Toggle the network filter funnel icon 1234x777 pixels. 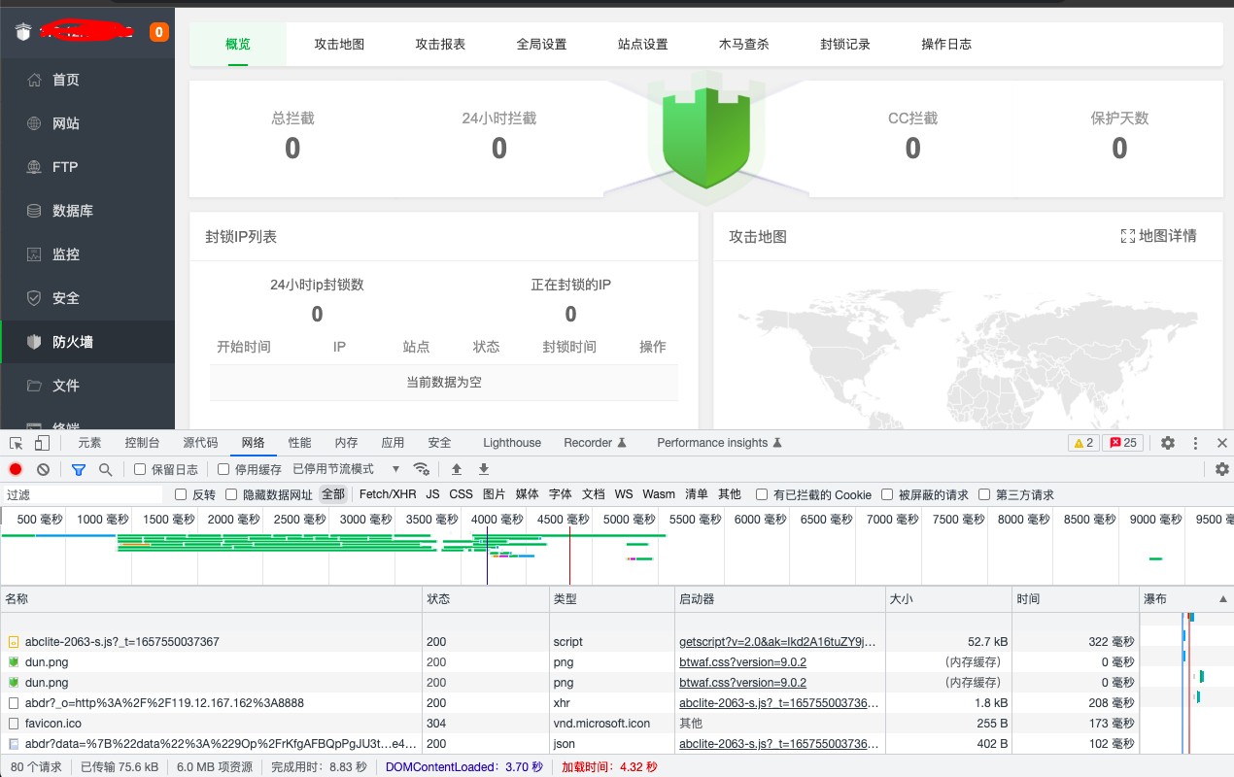79,469
